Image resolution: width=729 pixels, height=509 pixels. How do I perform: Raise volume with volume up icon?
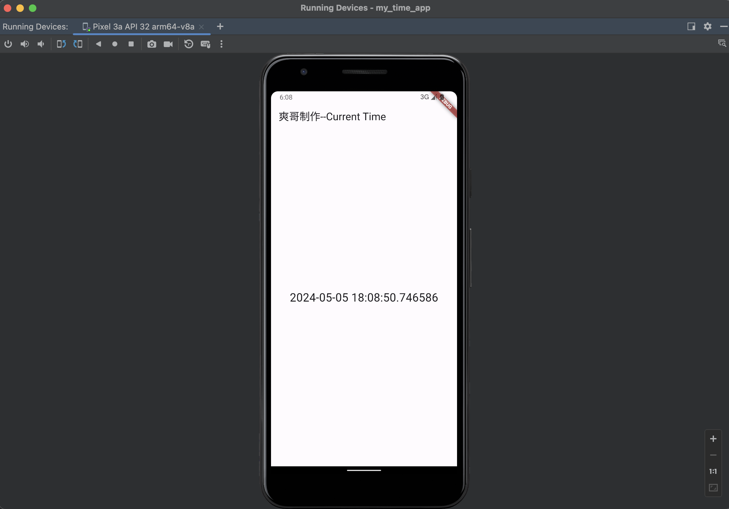pyautogui.click(x=24, y=44)
